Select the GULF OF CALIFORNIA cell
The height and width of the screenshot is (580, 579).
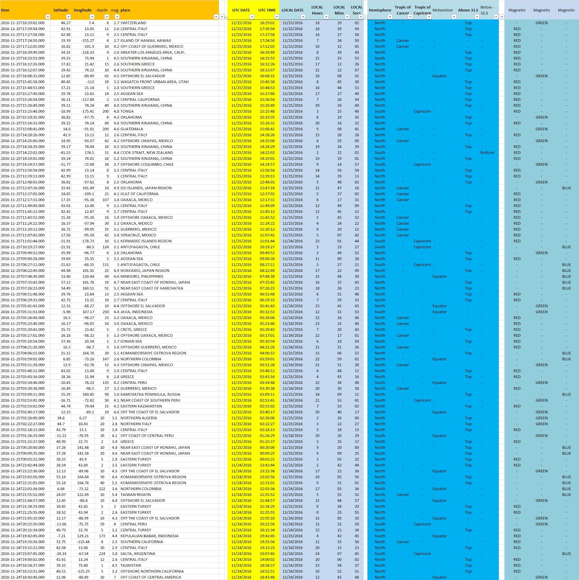click(169, 194)
